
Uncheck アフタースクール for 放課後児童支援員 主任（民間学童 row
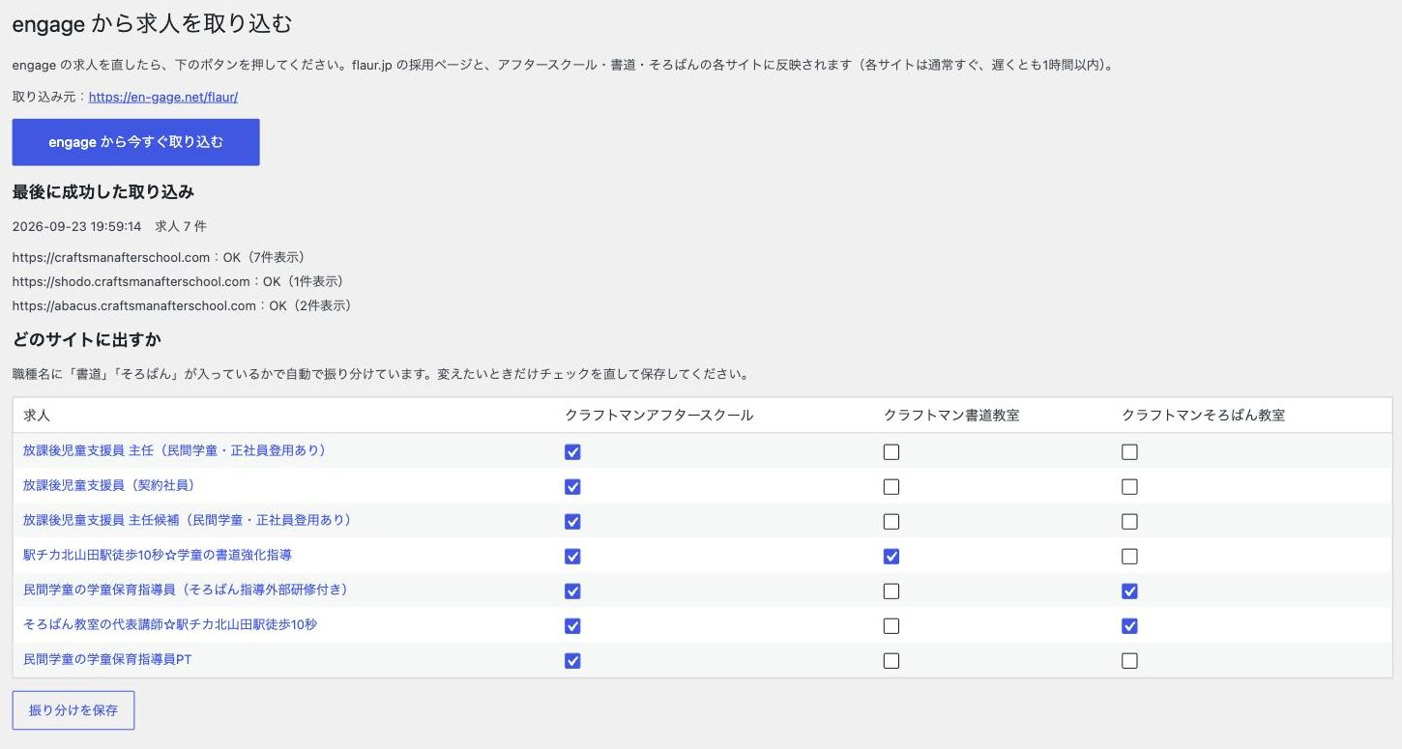click(x=572, y=452)
